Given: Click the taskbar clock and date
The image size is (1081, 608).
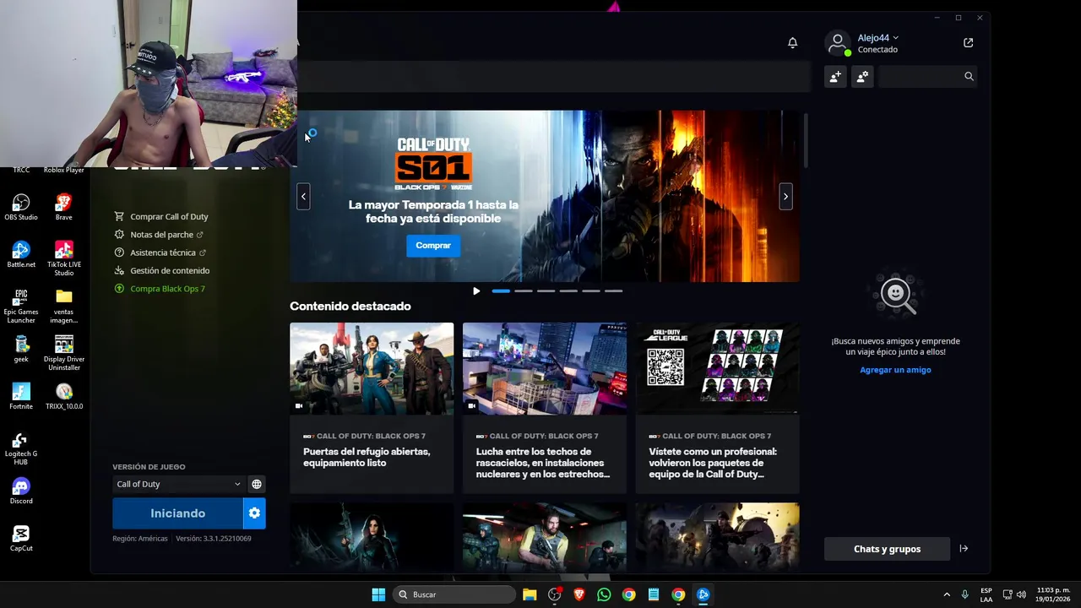Looking at the screenshot, I should tap(1053, 594).
